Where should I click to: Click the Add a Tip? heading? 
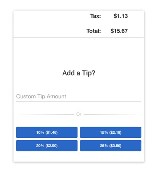click(x=79, y=73)
